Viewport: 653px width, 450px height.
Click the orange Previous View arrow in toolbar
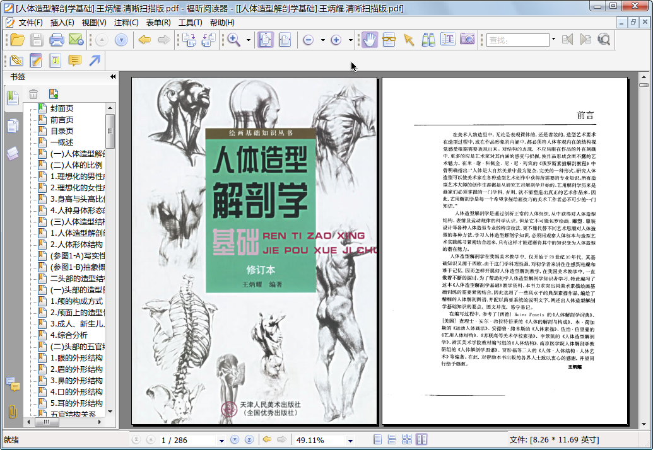point(144,40)
